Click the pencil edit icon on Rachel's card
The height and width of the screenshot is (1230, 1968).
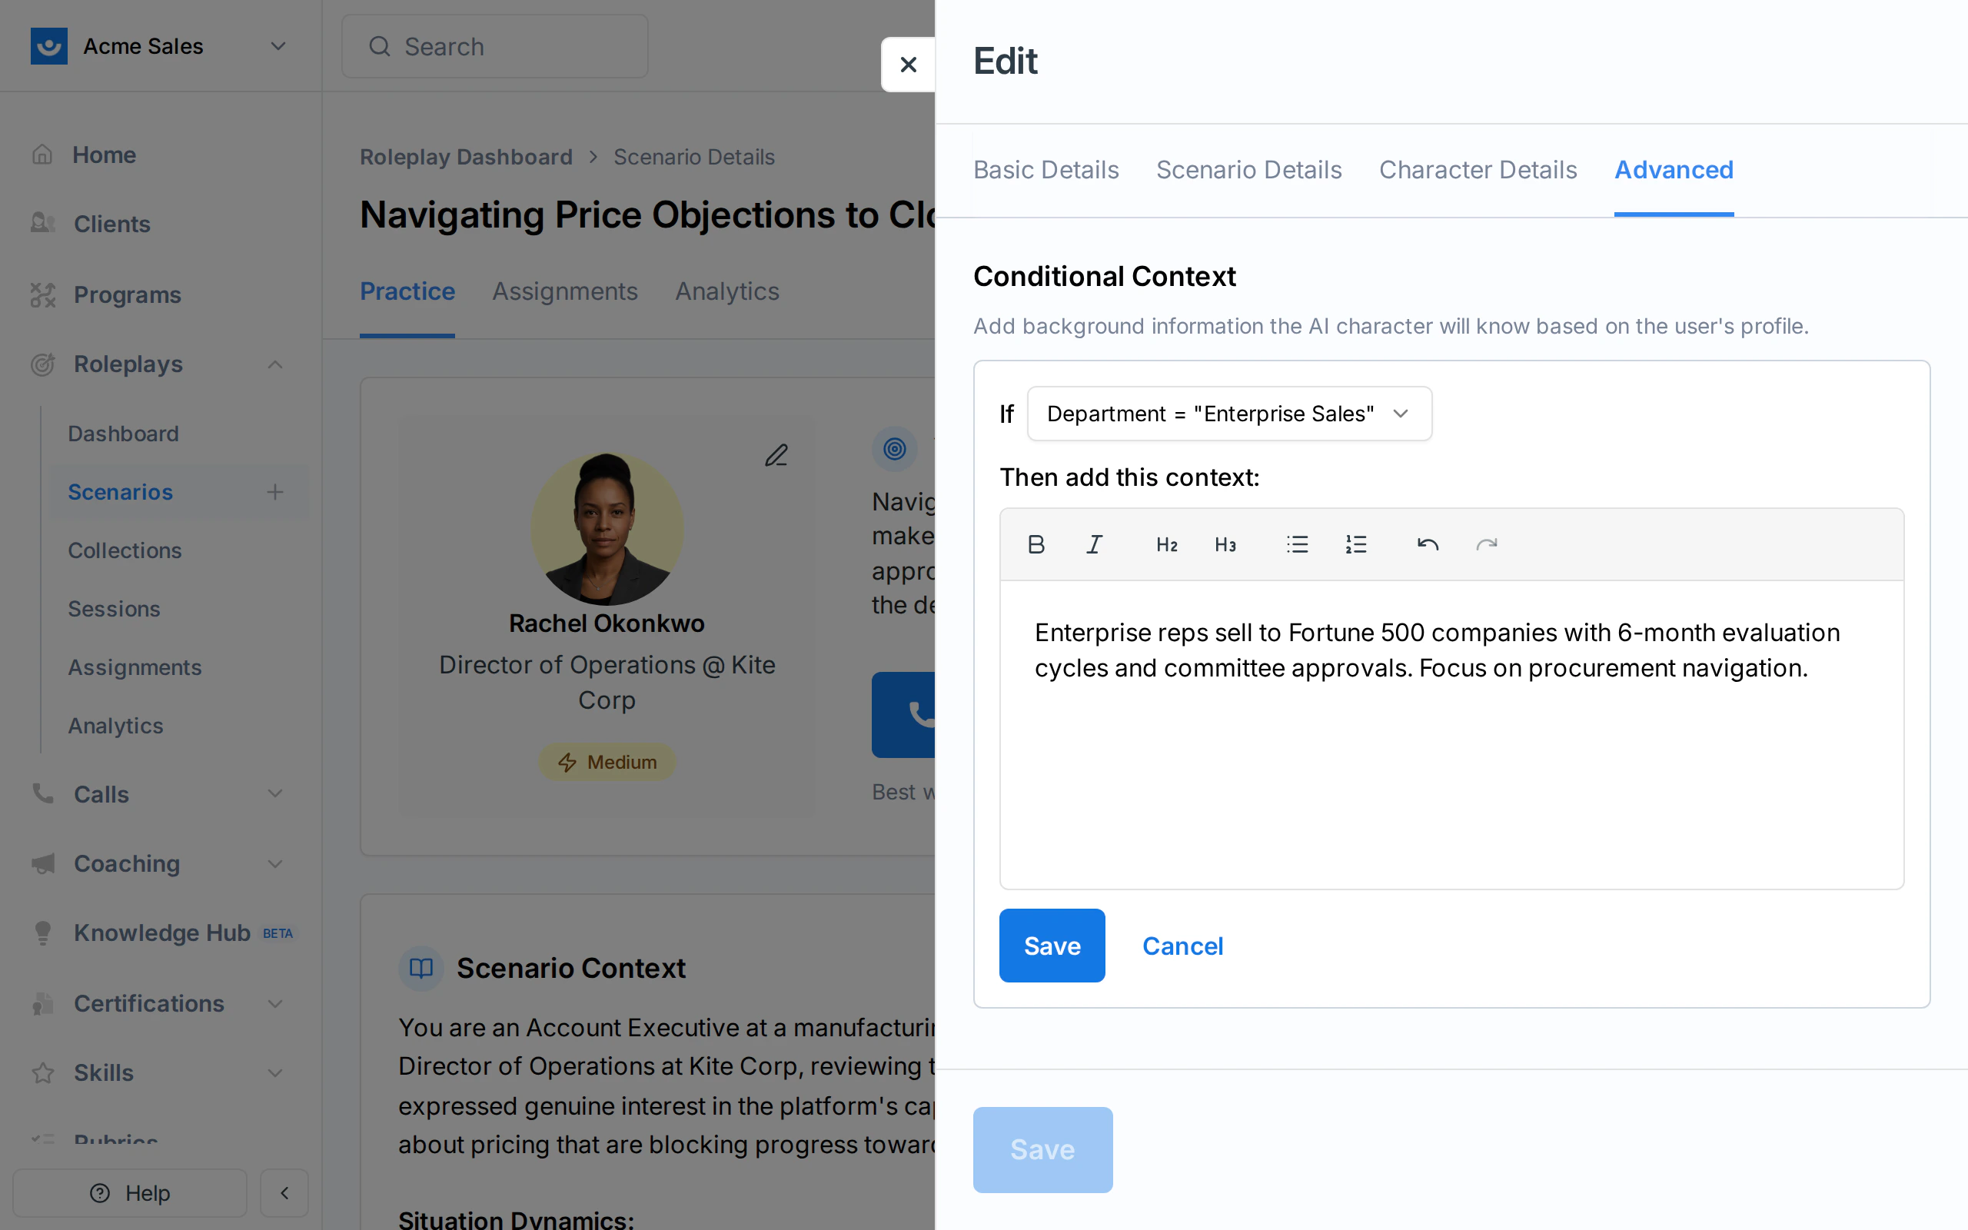click(776, 455)
